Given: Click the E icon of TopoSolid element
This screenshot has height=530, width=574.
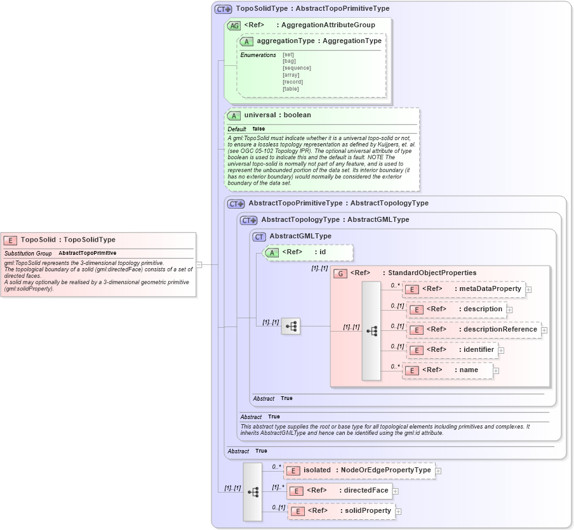Looking at the screenshot, I should [x=10, y=240].
